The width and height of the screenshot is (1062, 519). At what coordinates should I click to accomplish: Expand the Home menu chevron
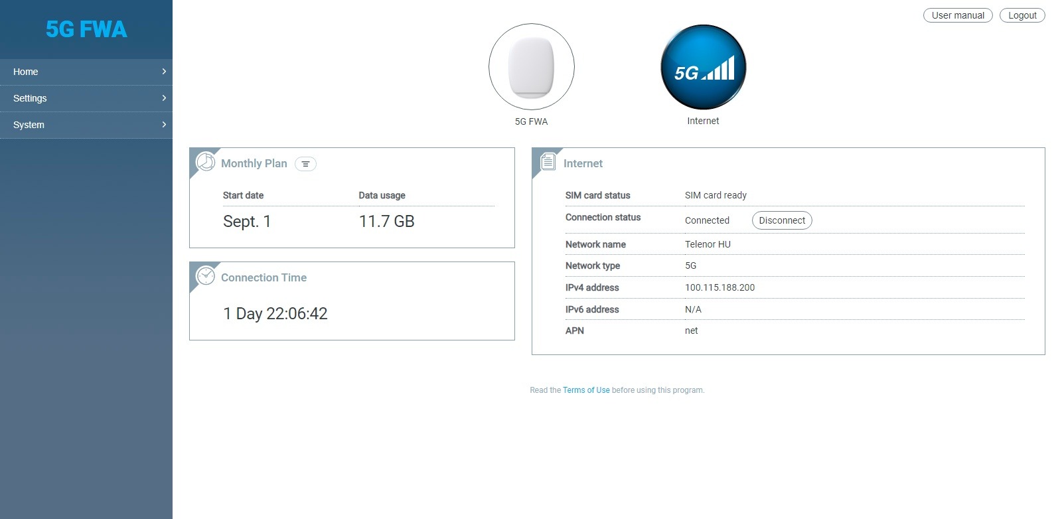(164, 71)
